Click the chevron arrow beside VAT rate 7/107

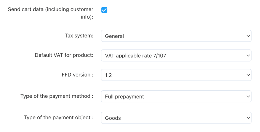click(x=248, y=55)
